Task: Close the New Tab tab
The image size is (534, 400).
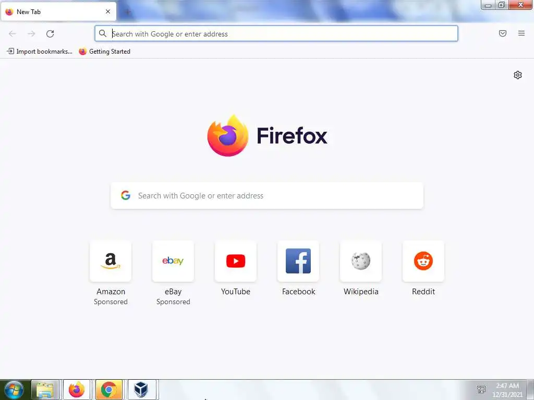Action: [108, 11]
